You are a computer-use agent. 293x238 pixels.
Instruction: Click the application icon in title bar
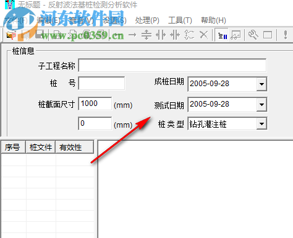[x=10, y=4]
